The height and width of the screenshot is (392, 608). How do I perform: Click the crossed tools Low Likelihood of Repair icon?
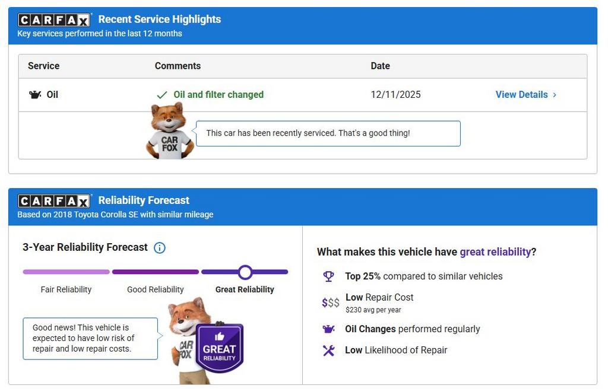328,350
